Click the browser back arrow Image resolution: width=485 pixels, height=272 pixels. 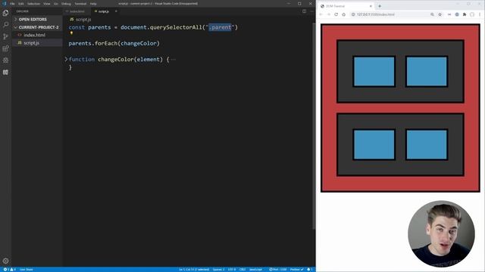pyautogui.click(x=321, y=14)
